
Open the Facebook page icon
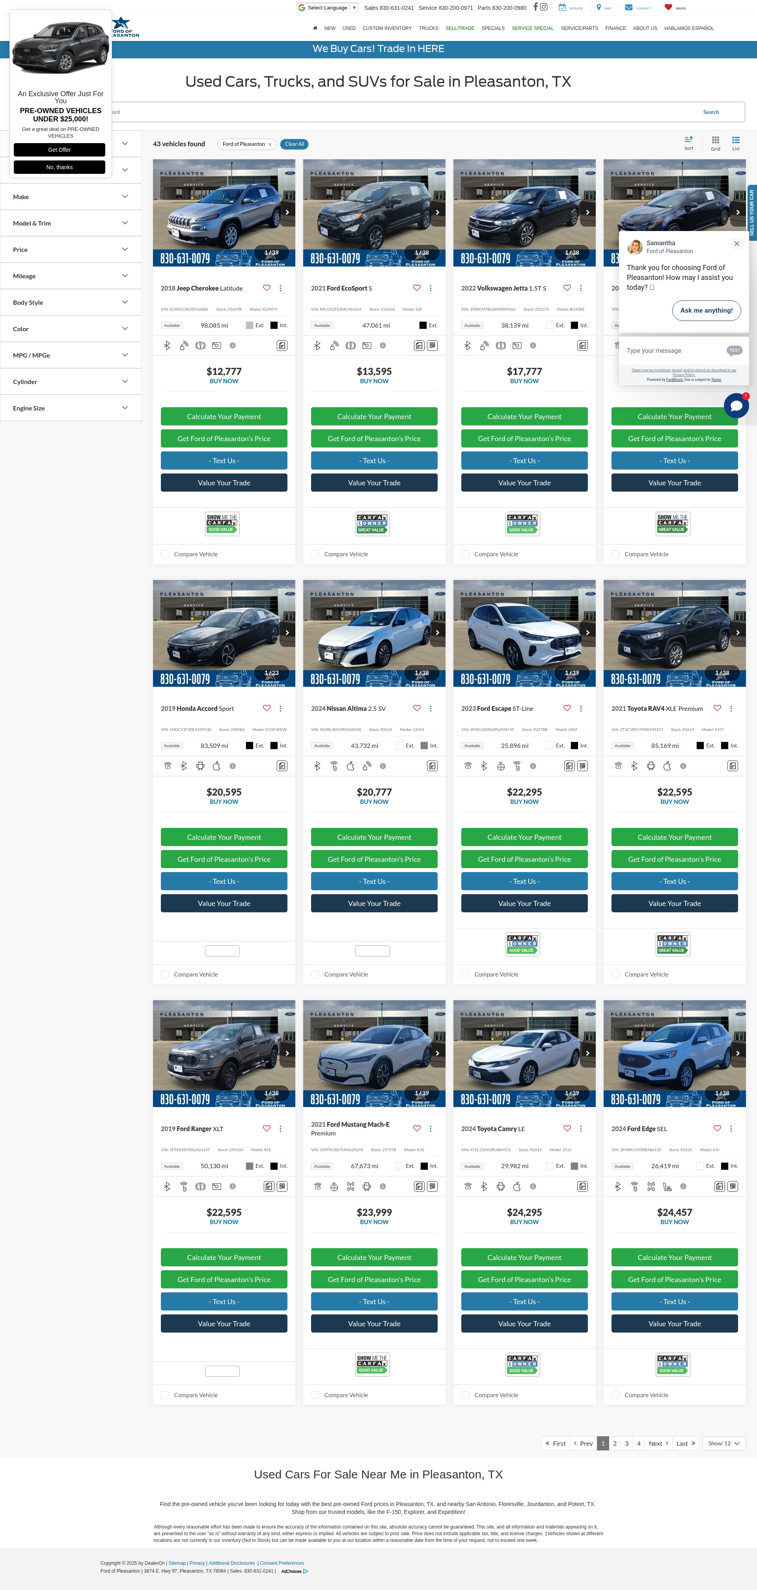535,7
